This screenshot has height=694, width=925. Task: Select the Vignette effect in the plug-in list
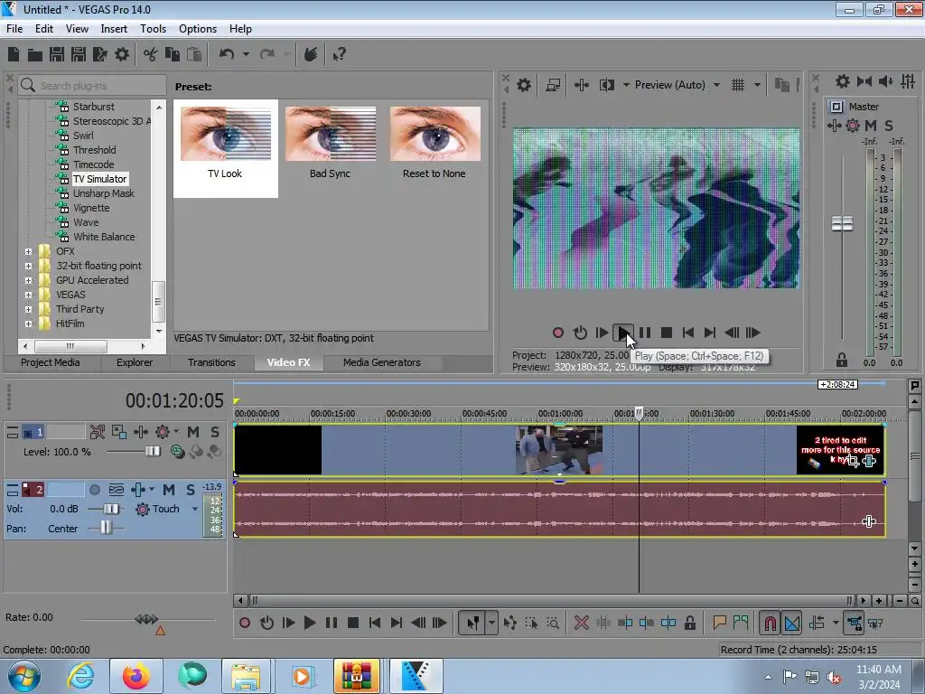pyautogui.click(x=91, y=208)
